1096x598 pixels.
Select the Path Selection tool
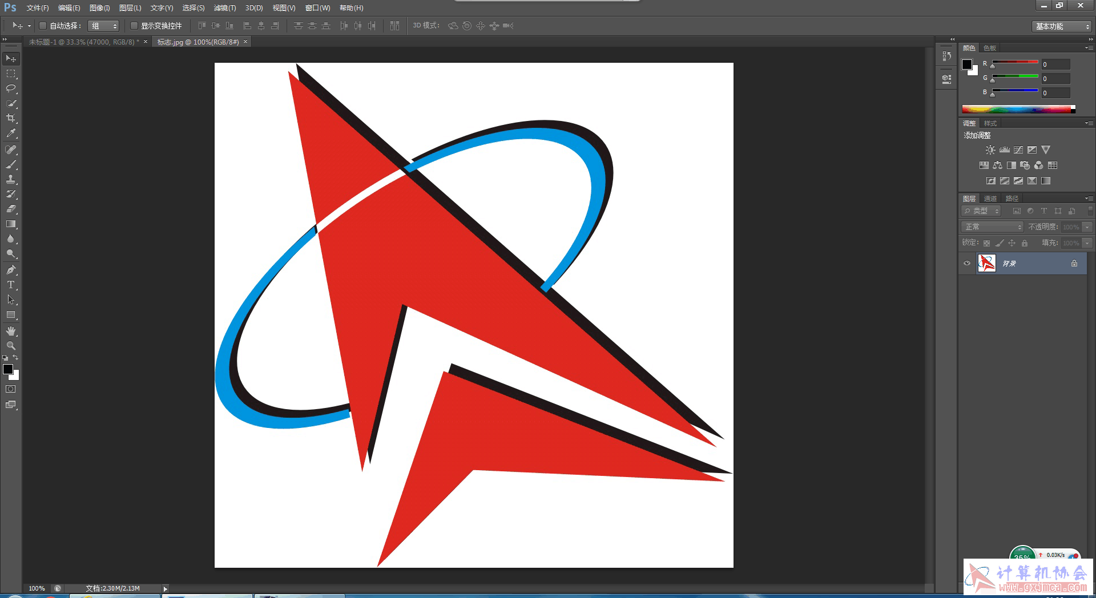pos(11,300)
